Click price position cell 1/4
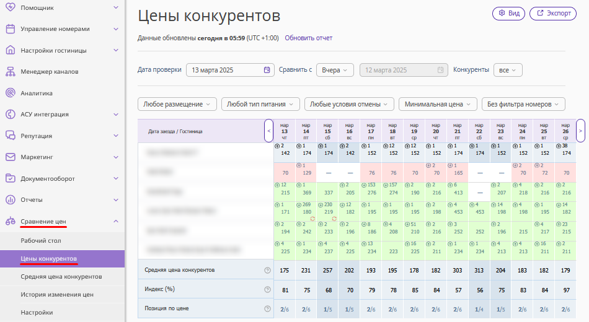 tap(479, 310)
